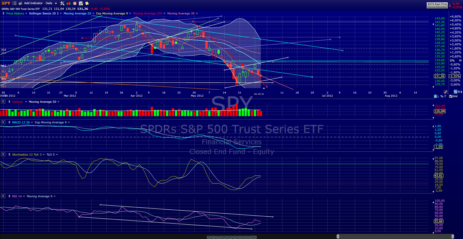463x239 pixels.
Task: Set the range to 1M
Action: 235,237
